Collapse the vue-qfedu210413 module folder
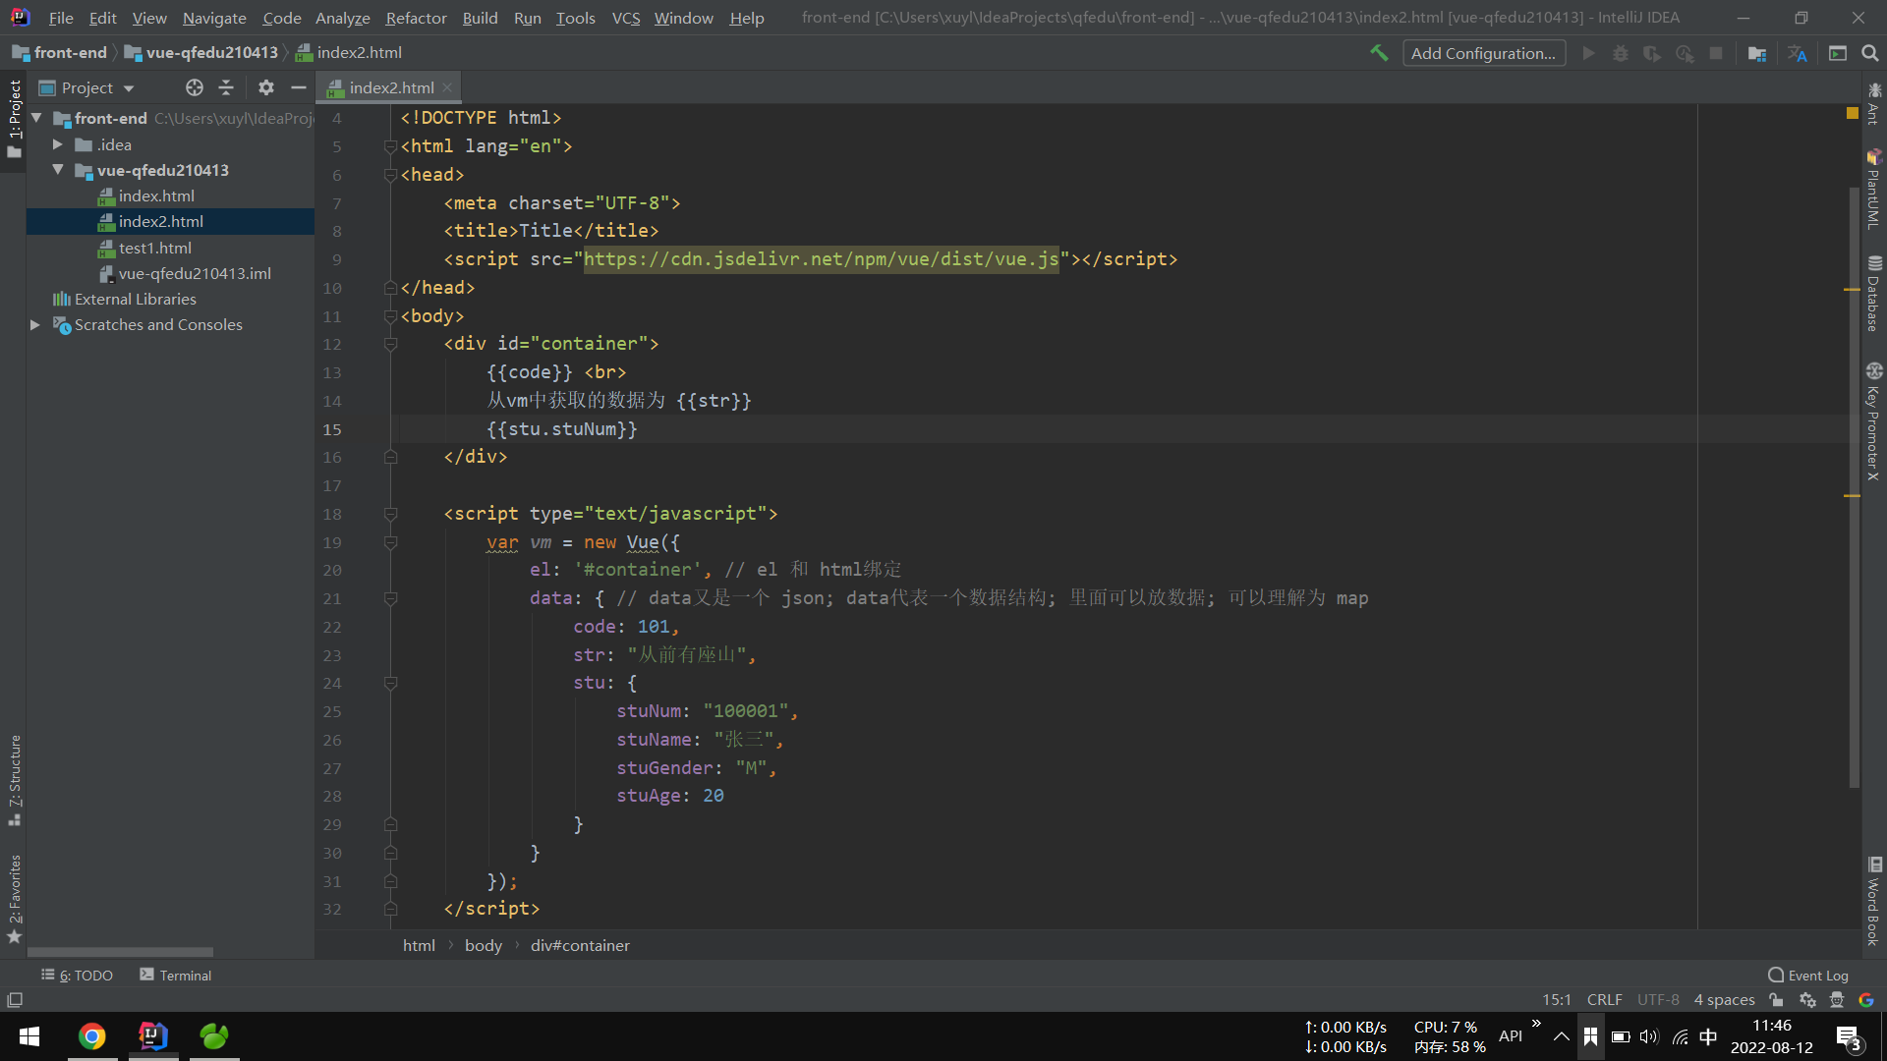Image resolution: width=1887 pixels, height=1061 pixels. pos(58,170)
